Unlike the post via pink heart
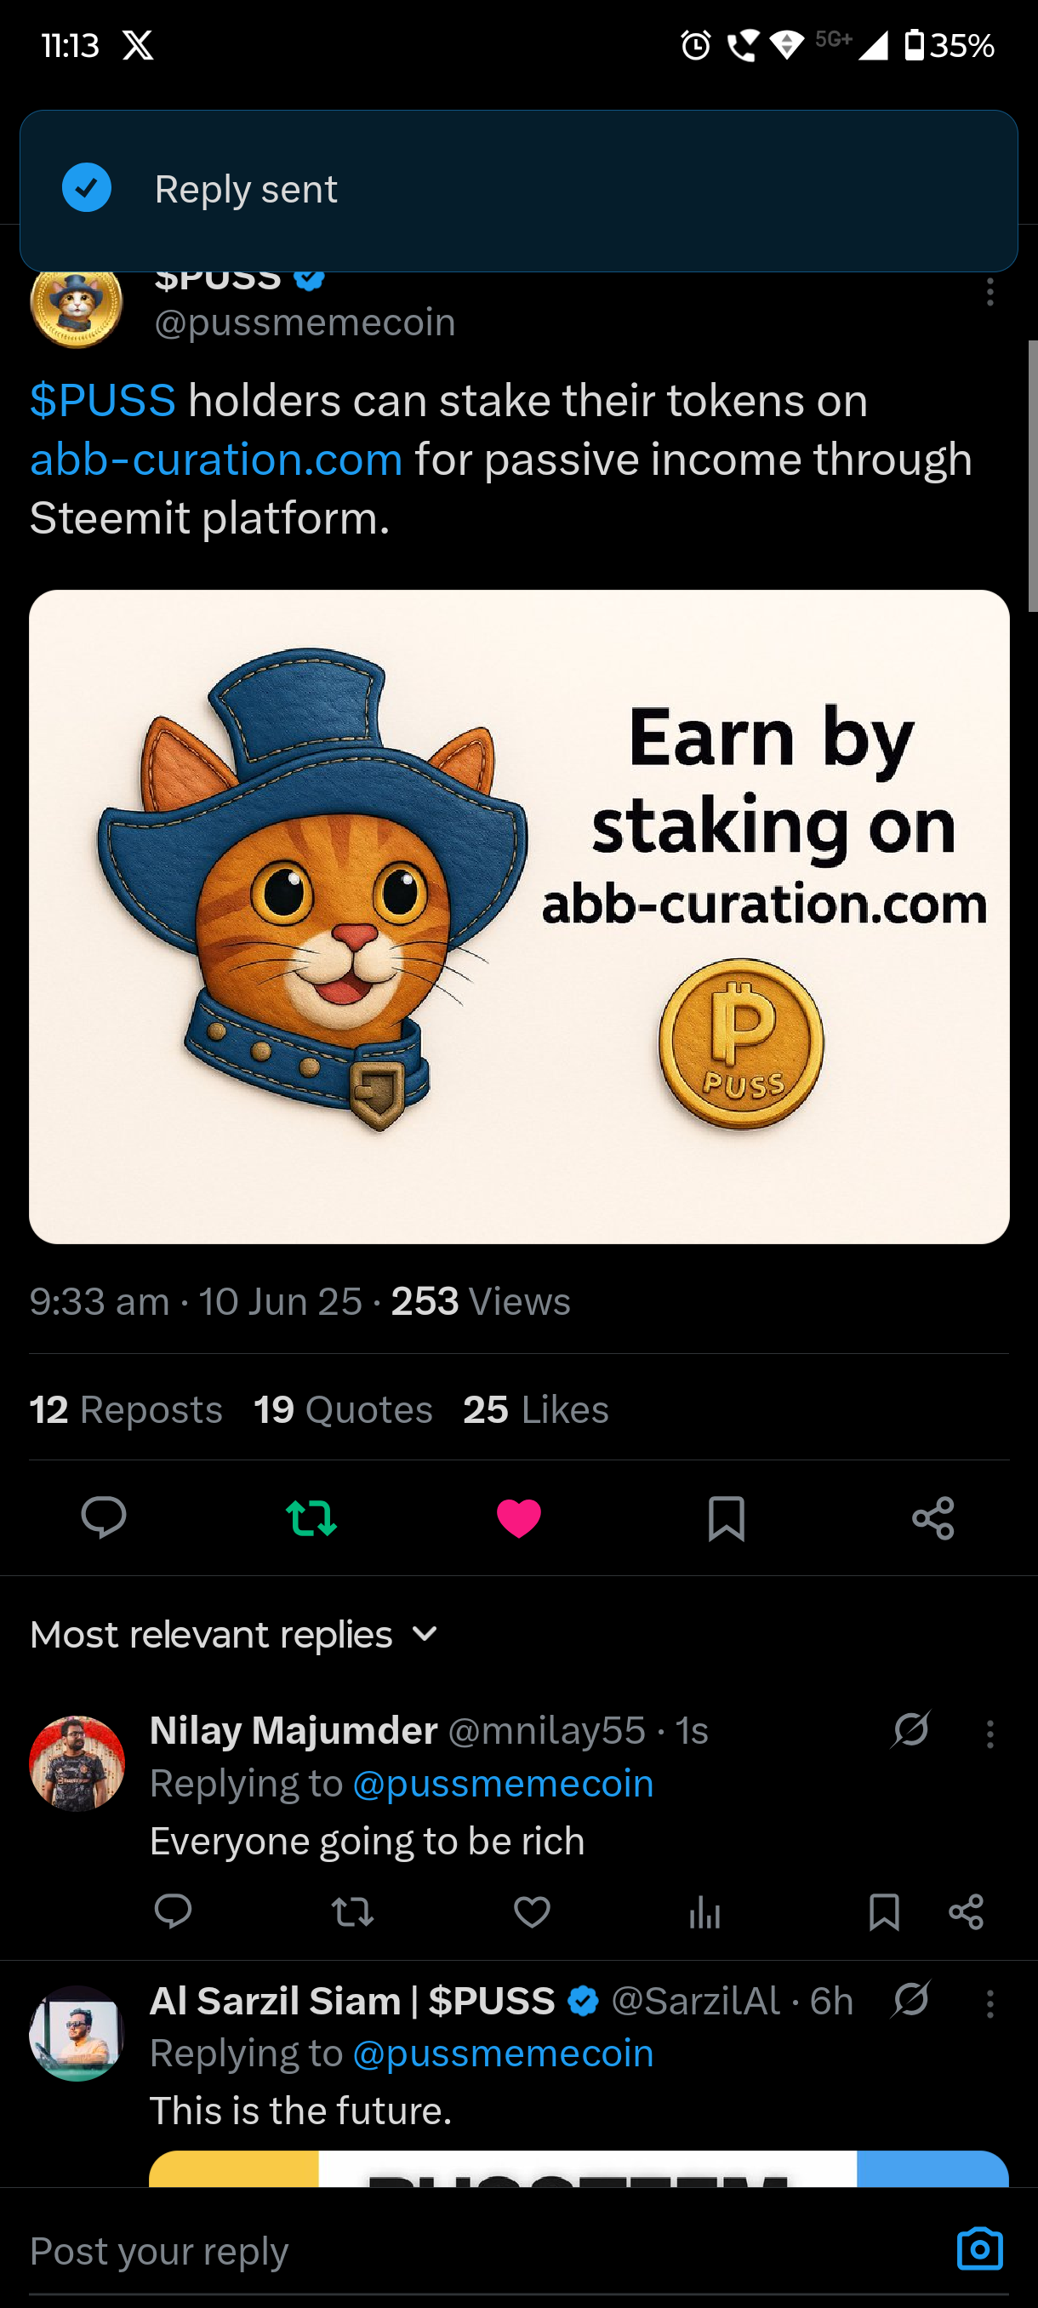Screen dimensions: 1038x2308 click(x=518, y=1517)
